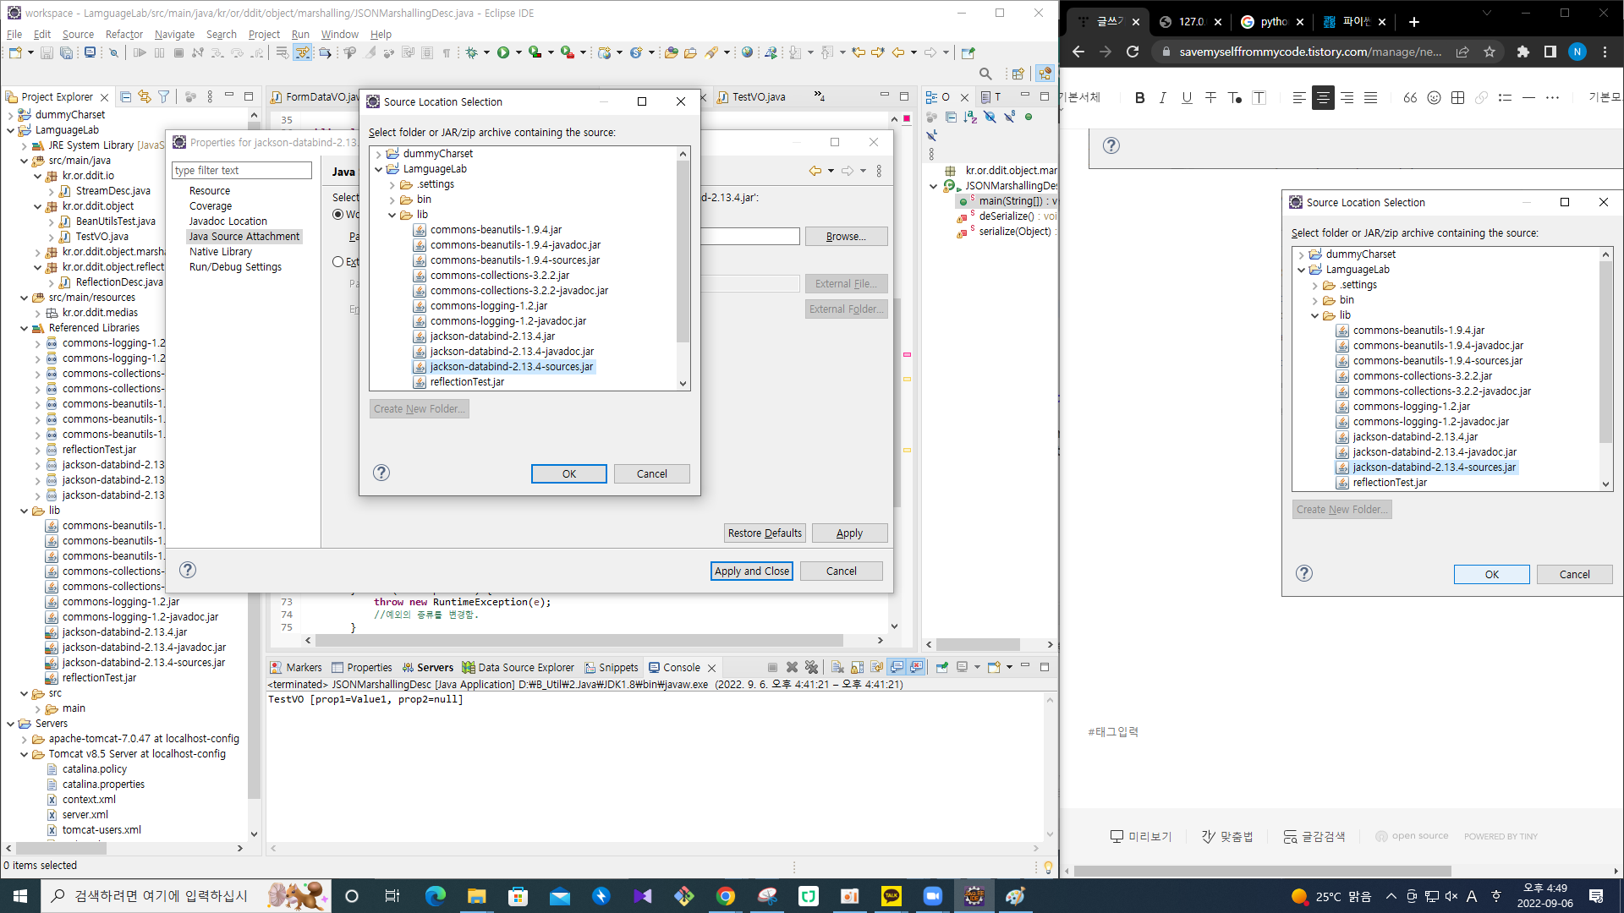The image size is (1624, 913).
Task: Click the Run button in Eclipse toolbar
Action: tap(503, 52)
